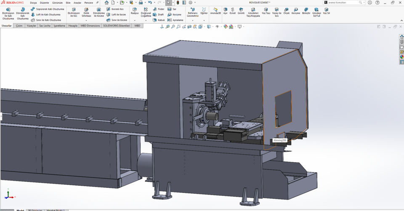Expand Doğrusal Çoğaltma dropdown arrow
This screenshot has width=404, height=211.
[146, 21]
